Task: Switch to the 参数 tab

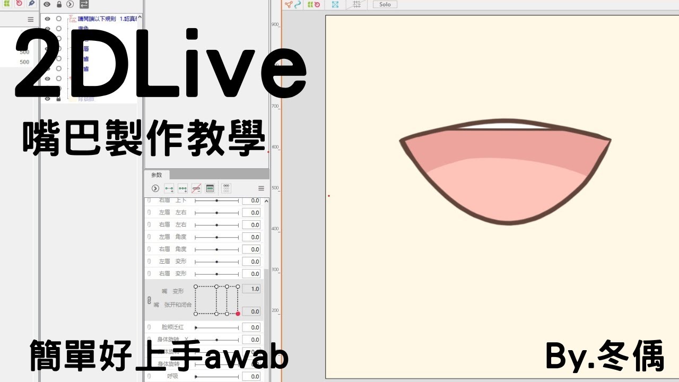Action: (157, 175)
